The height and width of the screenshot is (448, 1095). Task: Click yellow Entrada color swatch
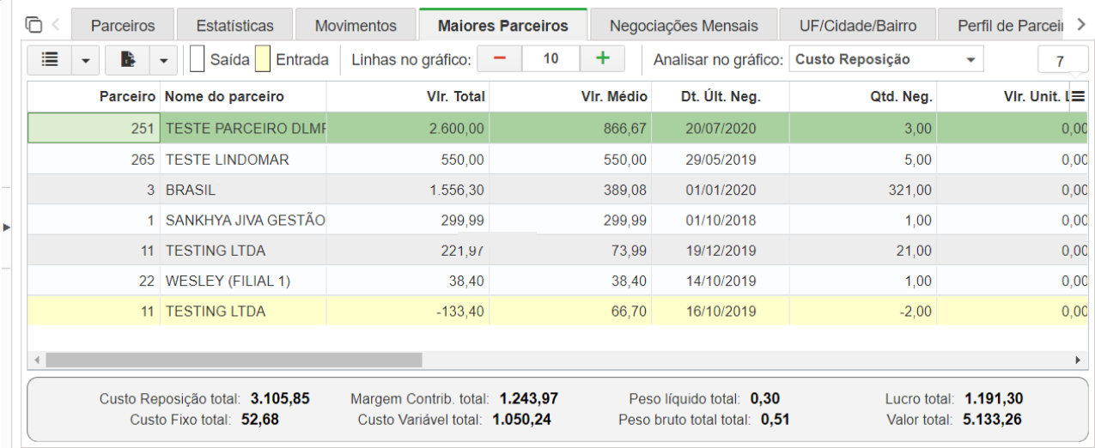(x=262, y=60)
